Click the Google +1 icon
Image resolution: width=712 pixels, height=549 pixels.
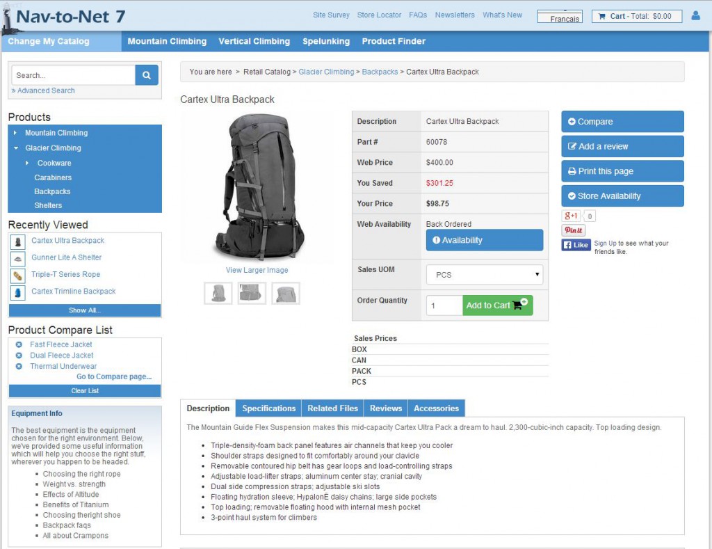tap(571, 216)
